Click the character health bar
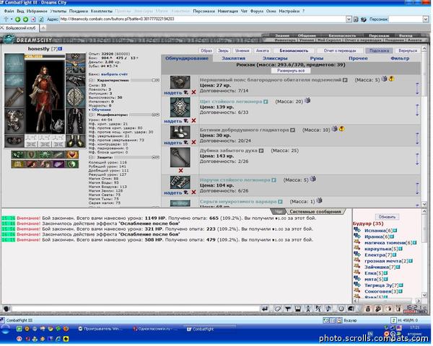Screen dimensions: 433x346 [45, 56]
